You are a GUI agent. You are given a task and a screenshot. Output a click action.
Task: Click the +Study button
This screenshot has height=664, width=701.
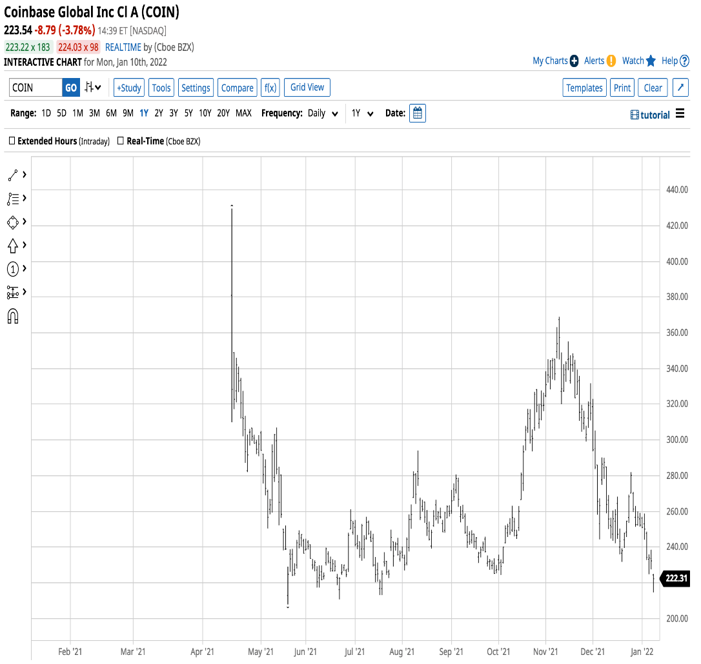128,88
